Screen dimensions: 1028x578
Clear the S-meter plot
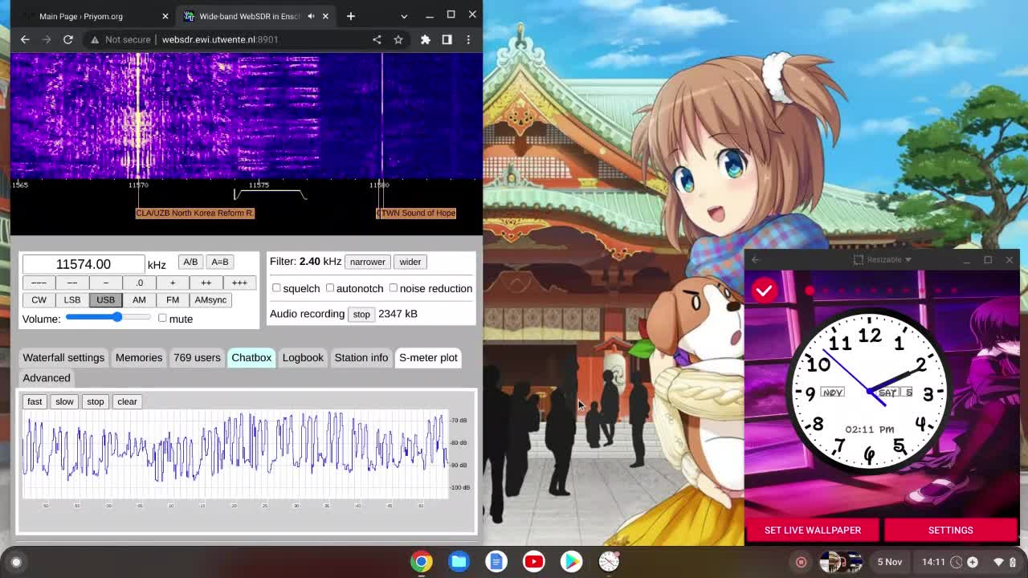pos(127,401)
